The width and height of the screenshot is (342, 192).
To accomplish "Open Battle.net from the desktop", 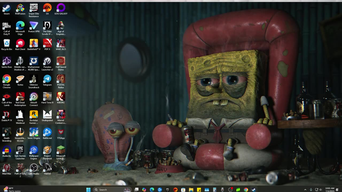I will (x=47, y=134).
